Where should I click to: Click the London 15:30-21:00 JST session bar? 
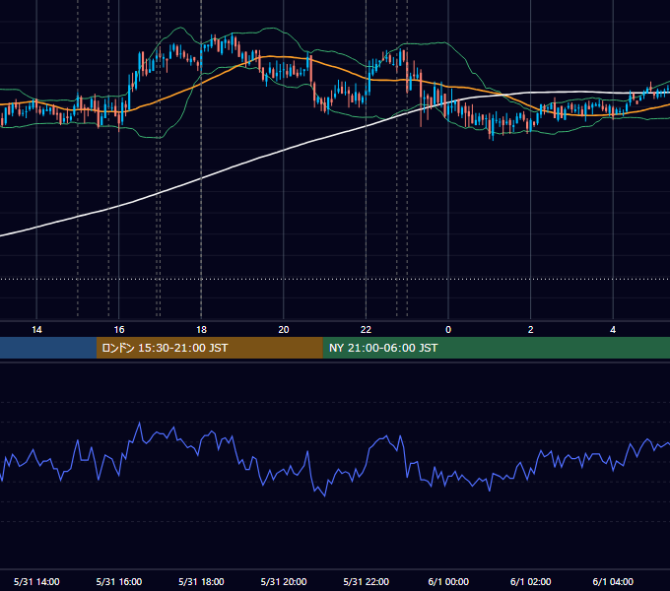pos(209,348)
